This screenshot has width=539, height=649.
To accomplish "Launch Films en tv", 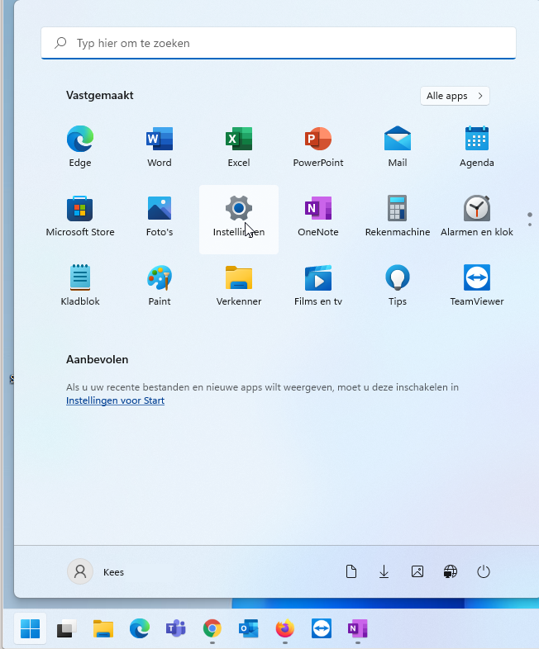I will pyautogui.click(x=317, y=286).
